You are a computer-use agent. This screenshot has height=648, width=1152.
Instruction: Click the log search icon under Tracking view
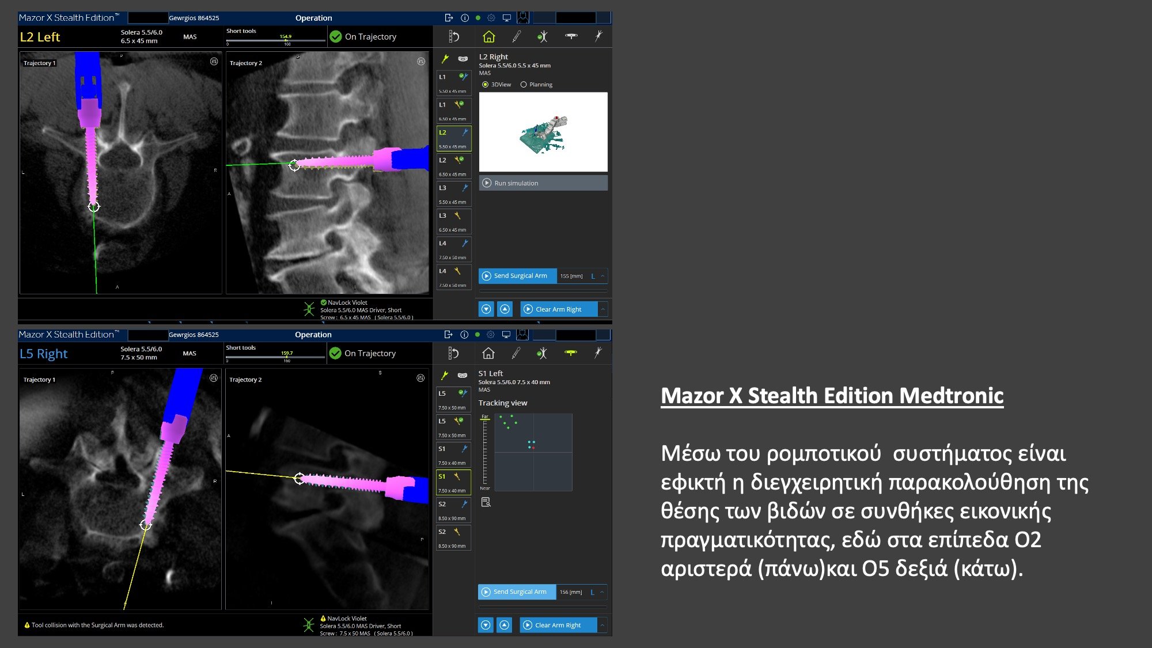point(486,502)
